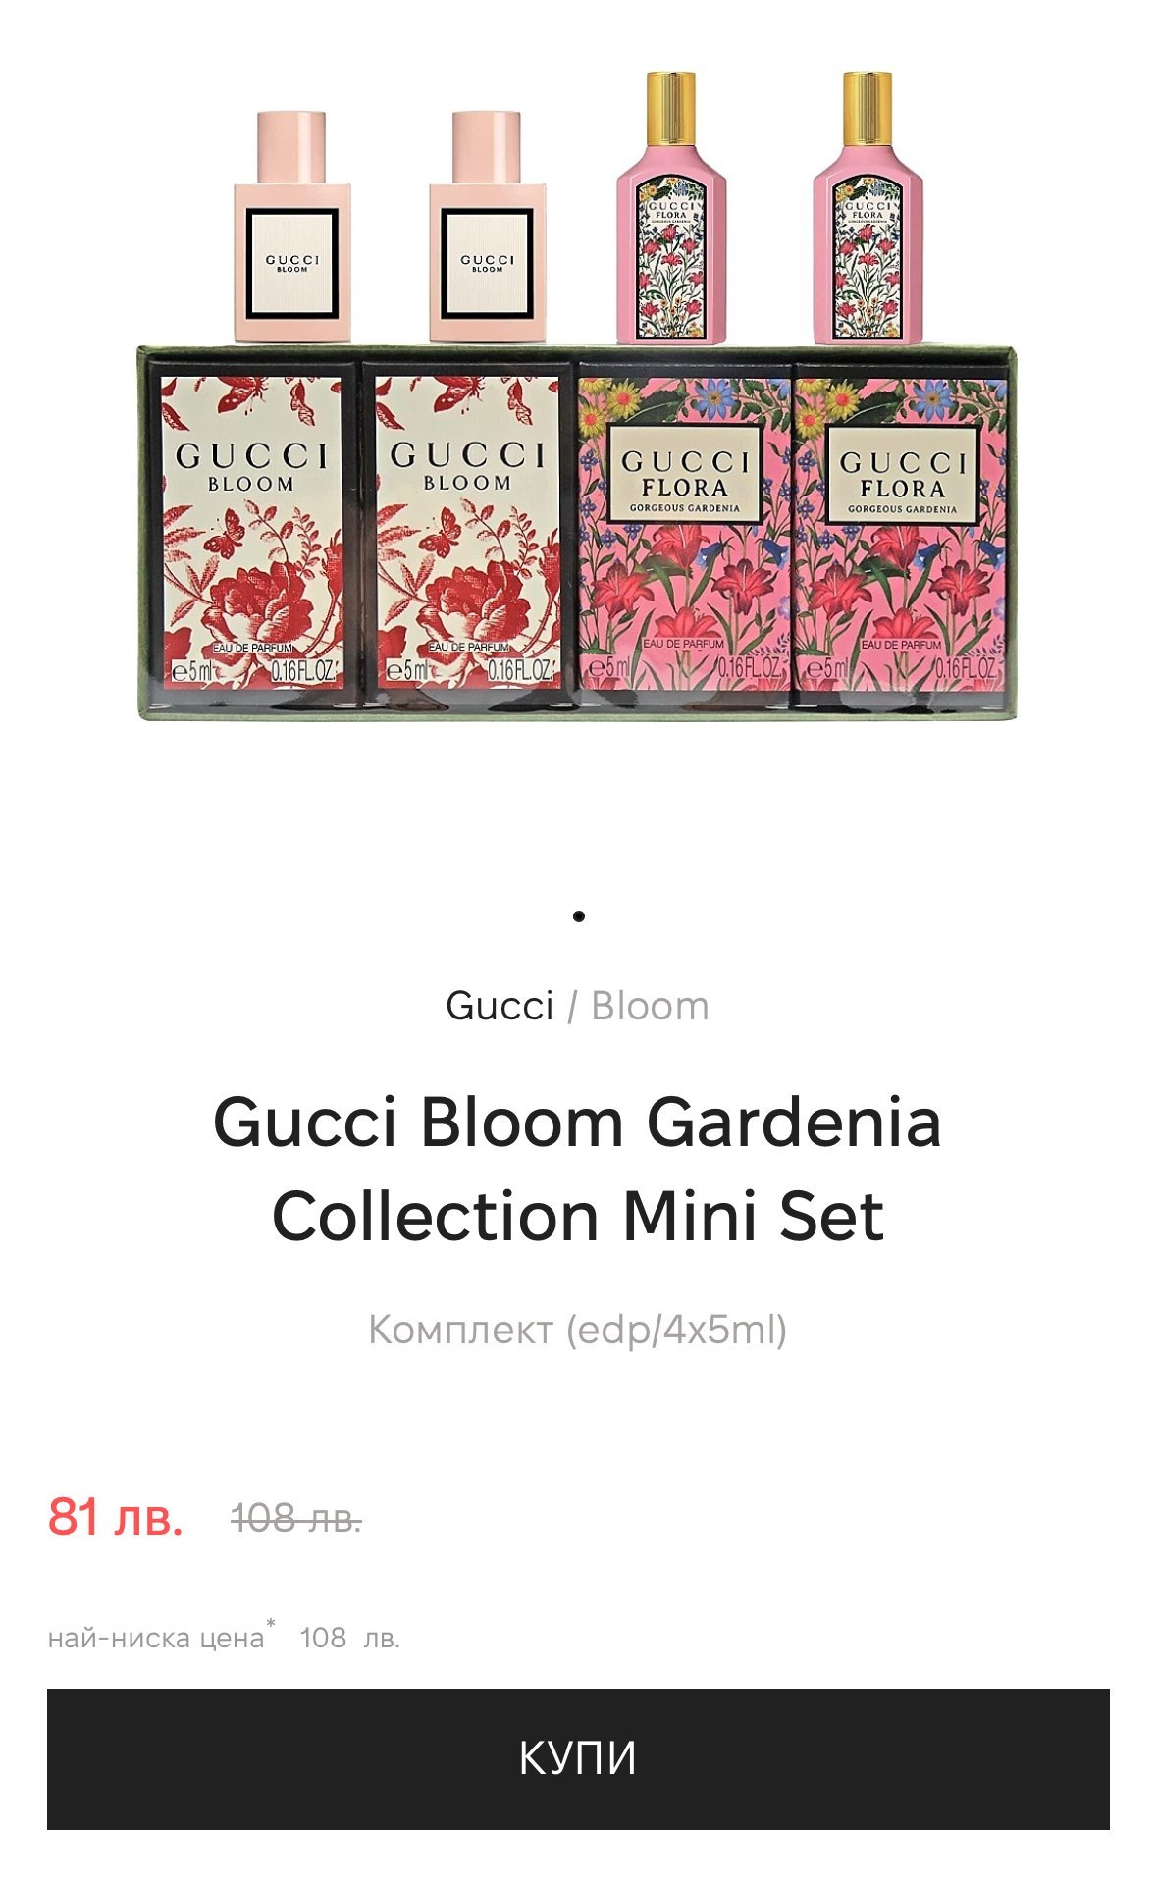This screenshot has width=1157, height=1880.
Task: Click the най-ниска цена label
Action: point(155,1638)
